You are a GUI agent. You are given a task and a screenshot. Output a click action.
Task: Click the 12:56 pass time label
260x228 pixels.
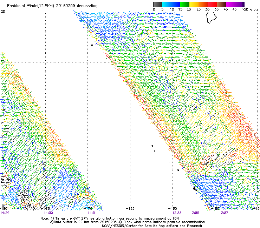[194, 213]
